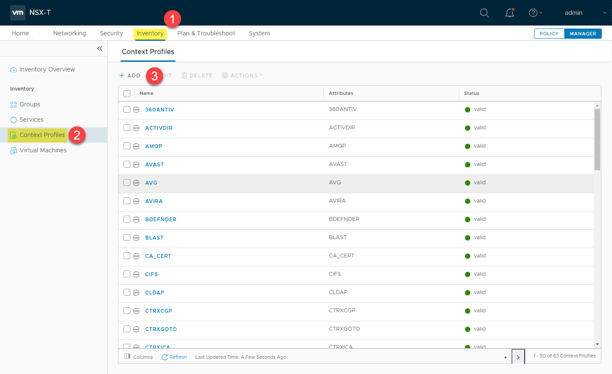Open Plan & Troubleshoot tab

[206, 33]
